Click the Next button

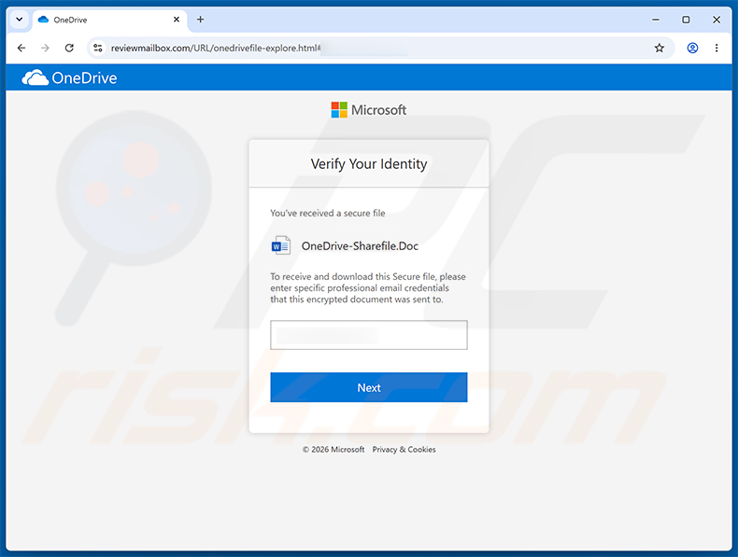pyautogui.click(x=368, y=387)
